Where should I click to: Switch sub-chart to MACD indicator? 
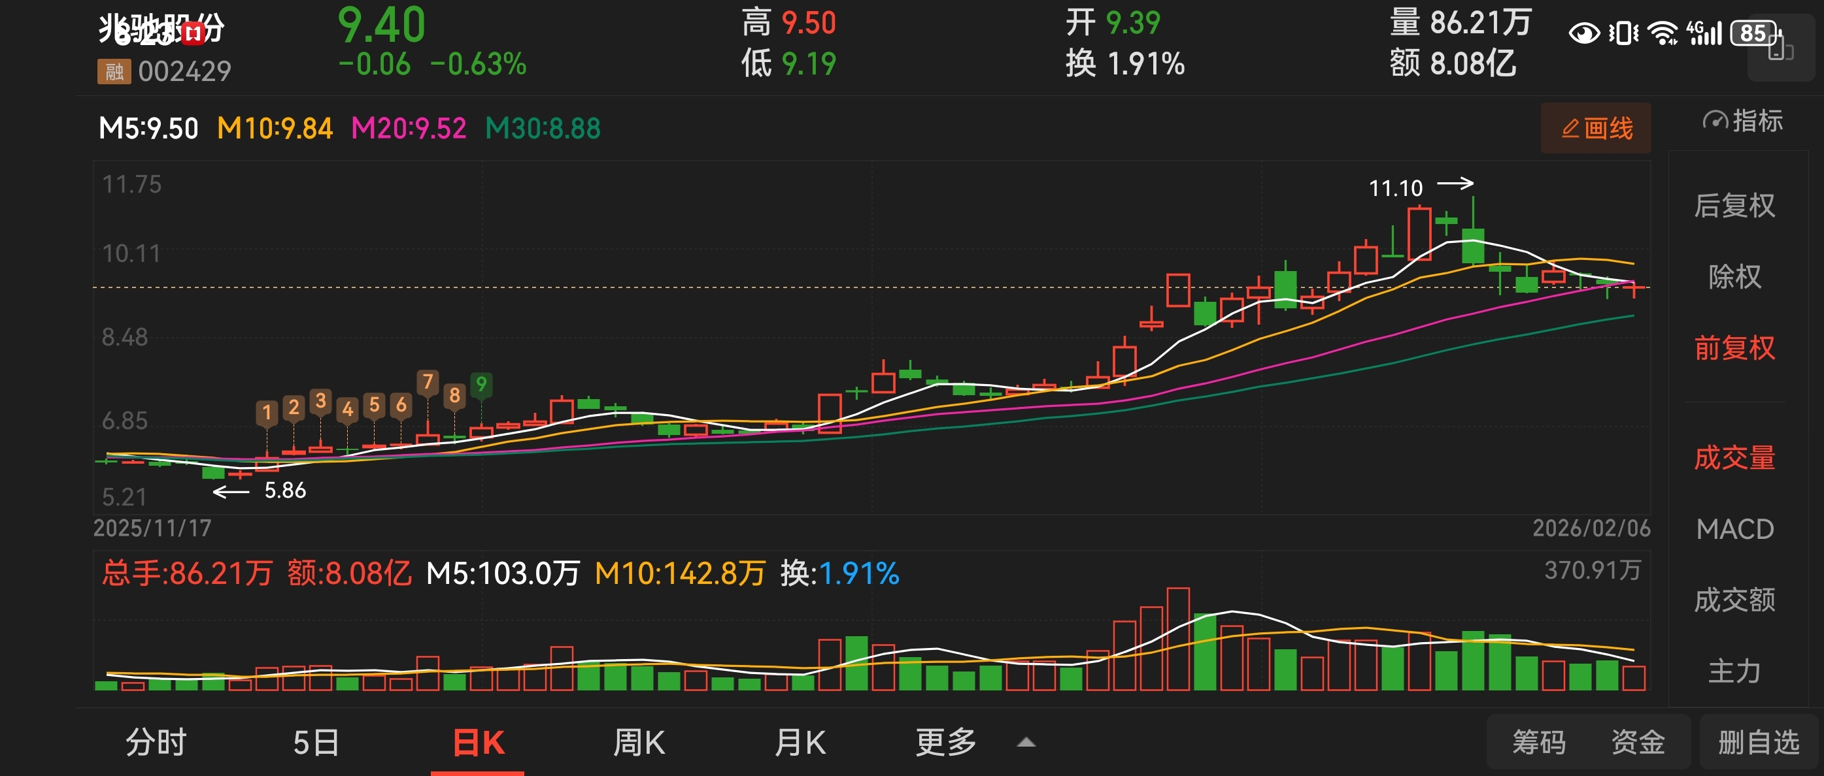click(x=1734, y=529)
